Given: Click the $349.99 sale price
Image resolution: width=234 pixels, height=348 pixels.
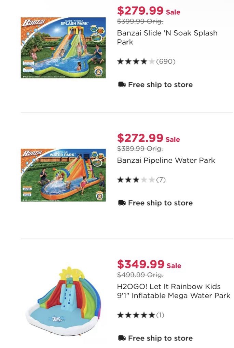Looking at the screenshot, I should [140, 264].
